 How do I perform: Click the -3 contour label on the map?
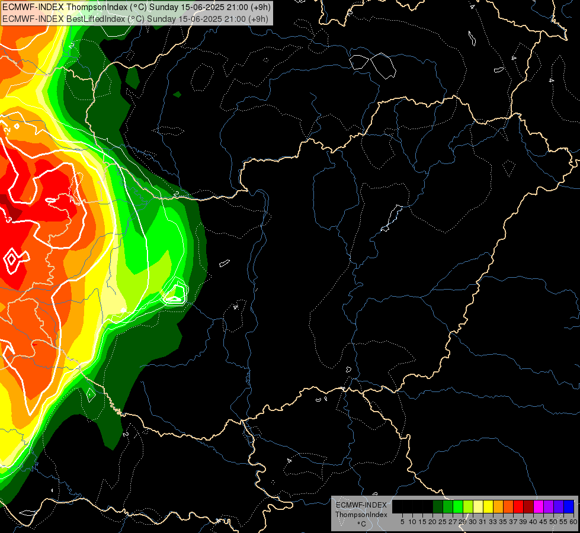(8, 219)
